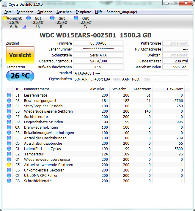195x211 pixels.
Task: Click the Schlecht... column header
Action: click(120, 89)
